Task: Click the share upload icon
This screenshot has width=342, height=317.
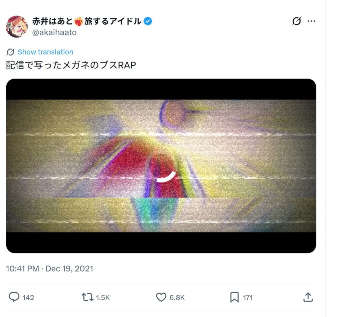Action: [x=308, y=297]
